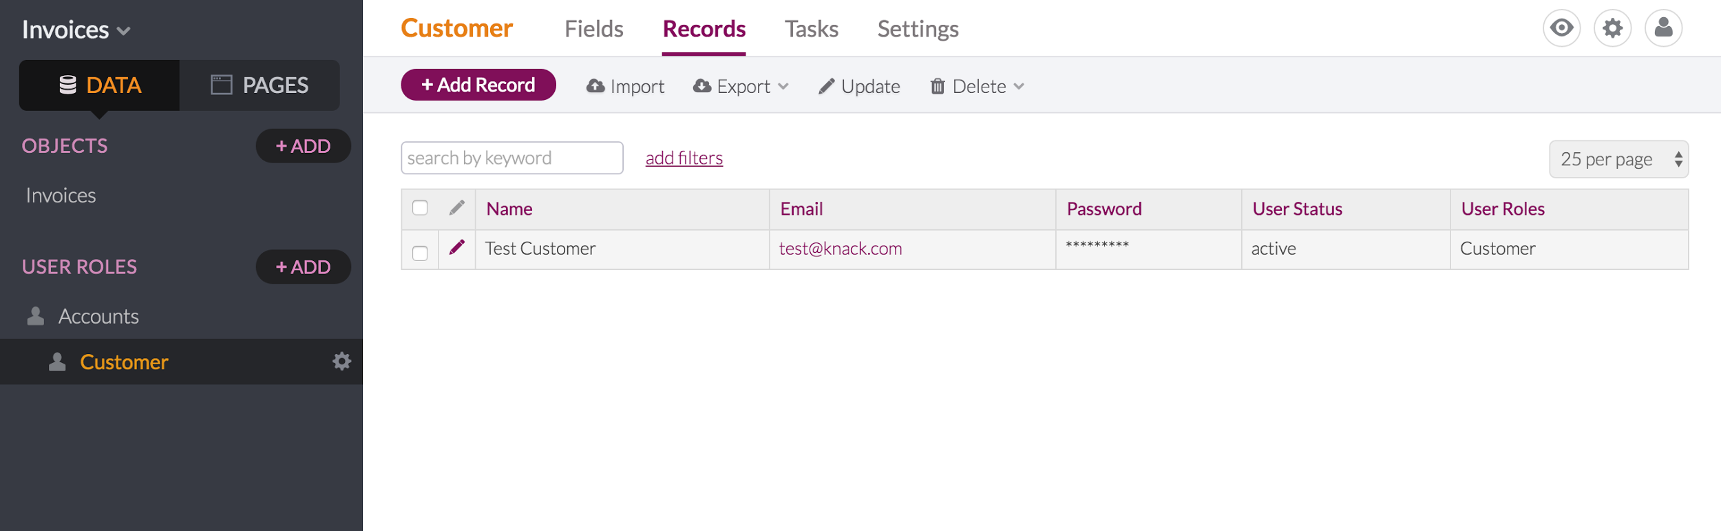Click the search by keyword field

coord(511,158)
